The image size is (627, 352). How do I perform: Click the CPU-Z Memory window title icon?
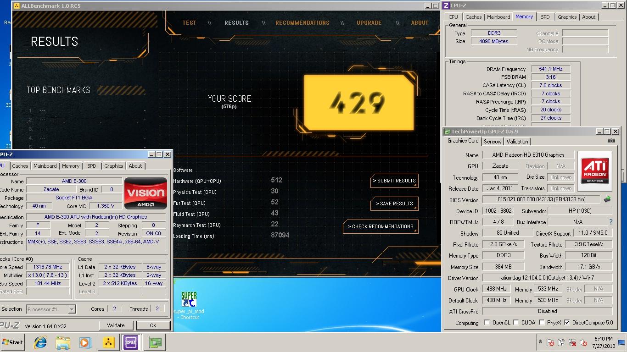coord(446,5)
